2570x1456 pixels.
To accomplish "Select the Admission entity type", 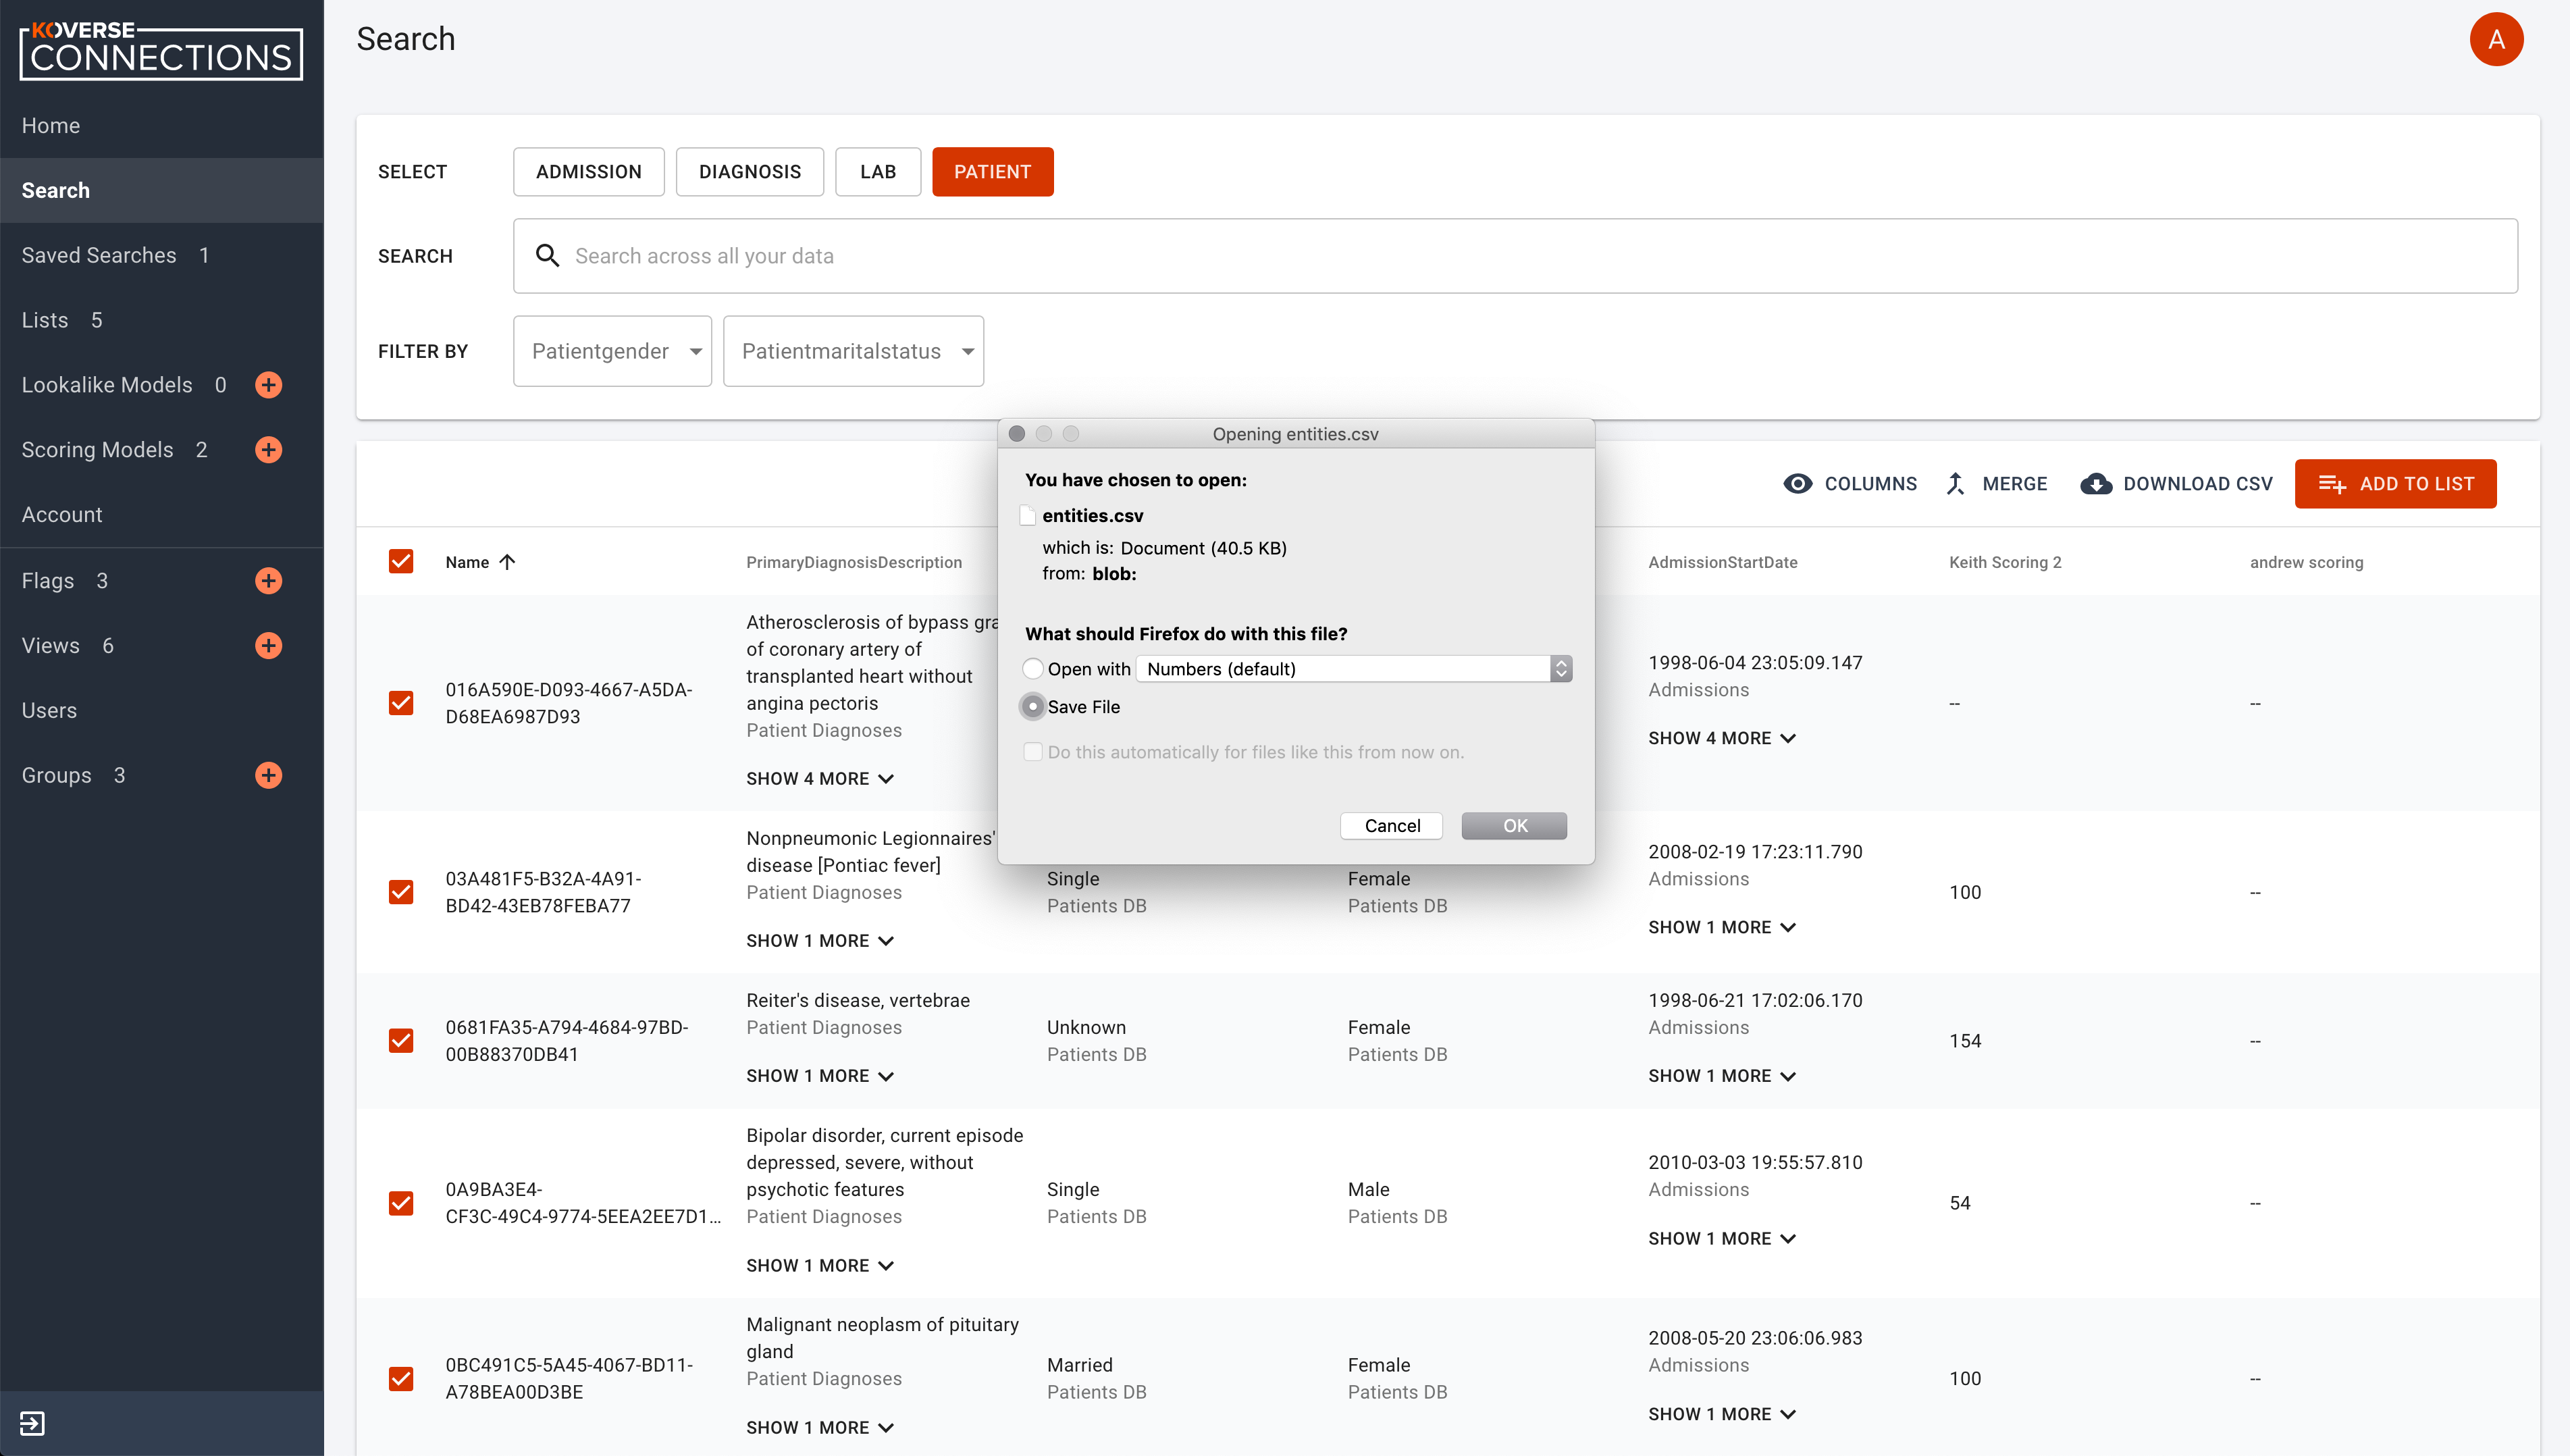I will click(589, 172).
